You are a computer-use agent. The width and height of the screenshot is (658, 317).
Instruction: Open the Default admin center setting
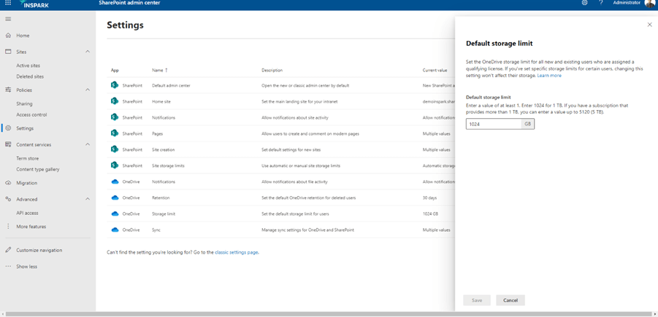pyautogui.click(x=171, y=85)
